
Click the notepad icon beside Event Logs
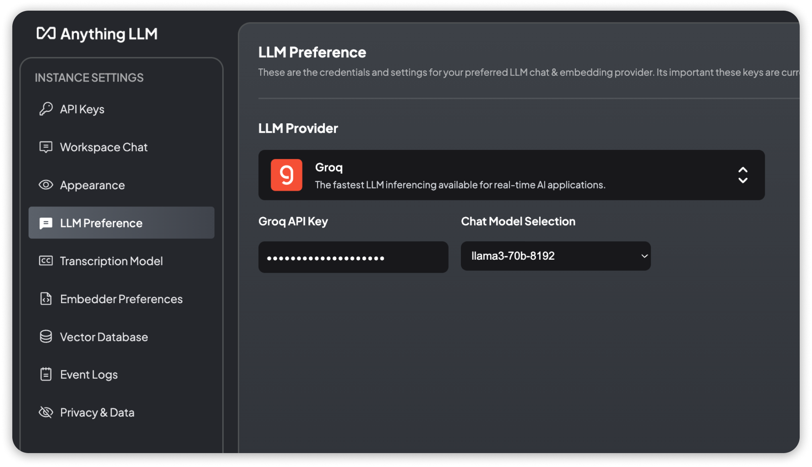coord(46,374)
